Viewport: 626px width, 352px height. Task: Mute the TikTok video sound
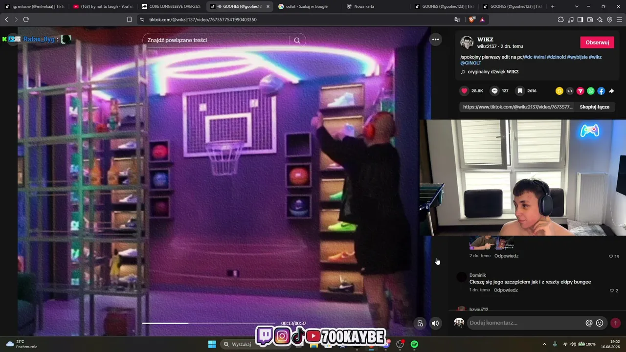tap(435, 323)
